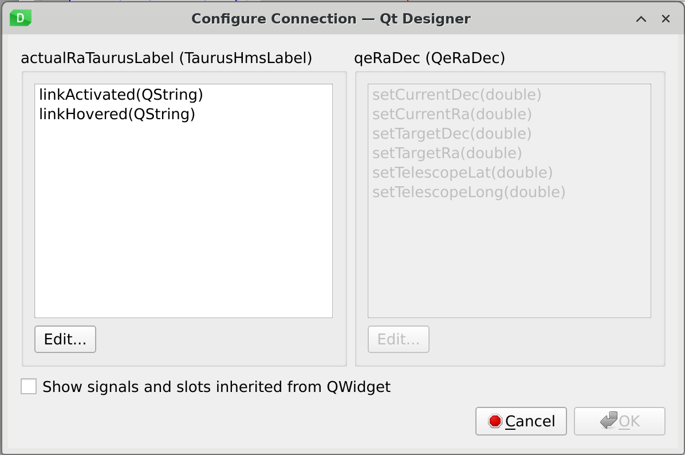
Task: Select the setTelescopeLong(double) slot
Action: pyautogui.click(x=469, y=192)
